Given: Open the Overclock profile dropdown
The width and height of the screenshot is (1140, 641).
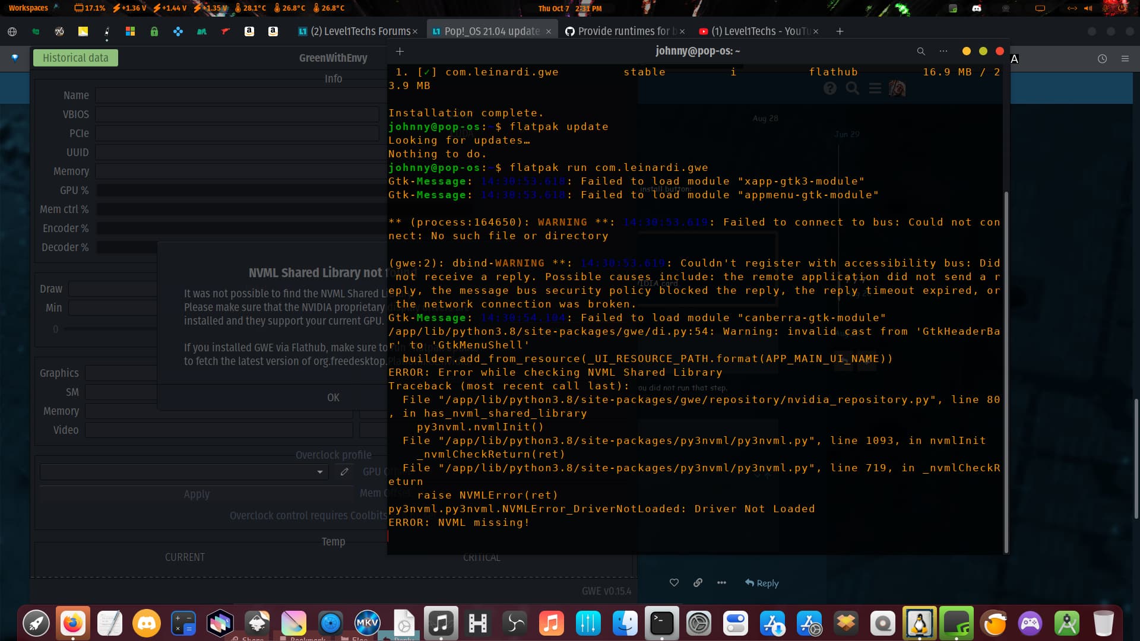Looking at the screenshot, I should (320, 472).
